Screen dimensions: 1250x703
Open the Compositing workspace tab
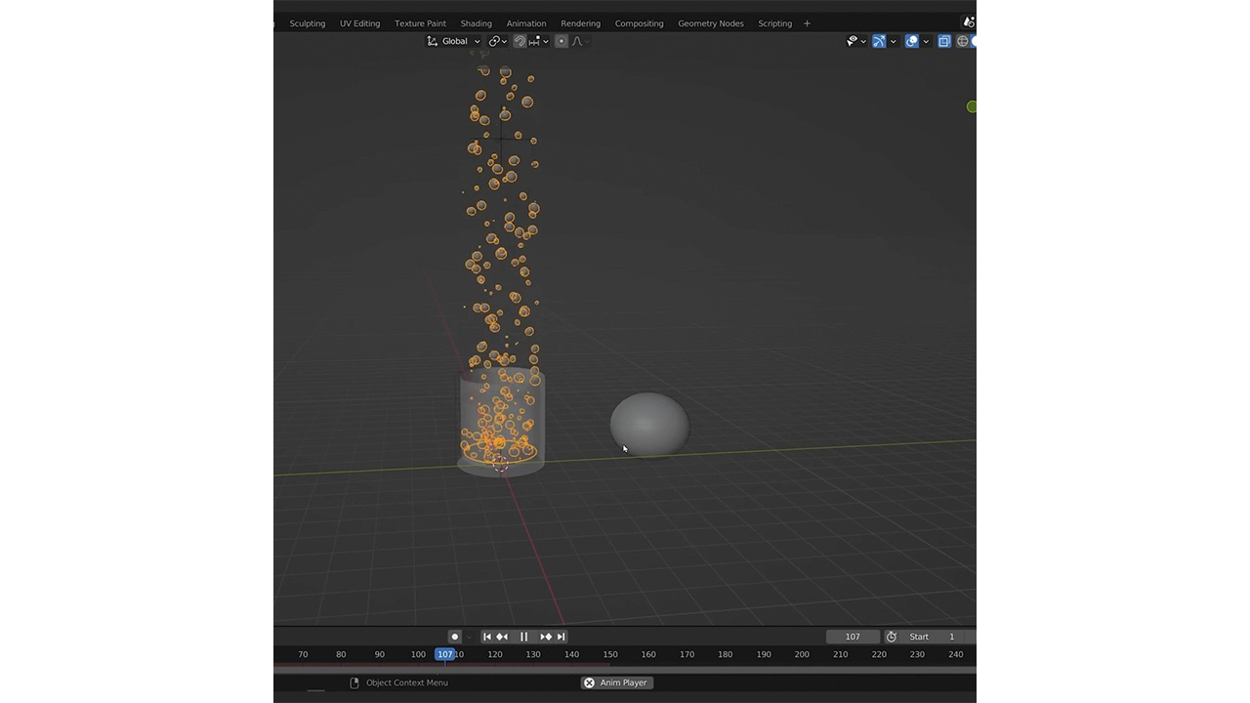pos(640,23)
